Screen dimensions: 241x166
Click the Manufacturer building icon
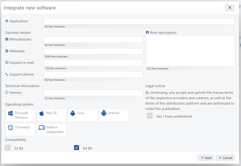(x=7, y=39)
